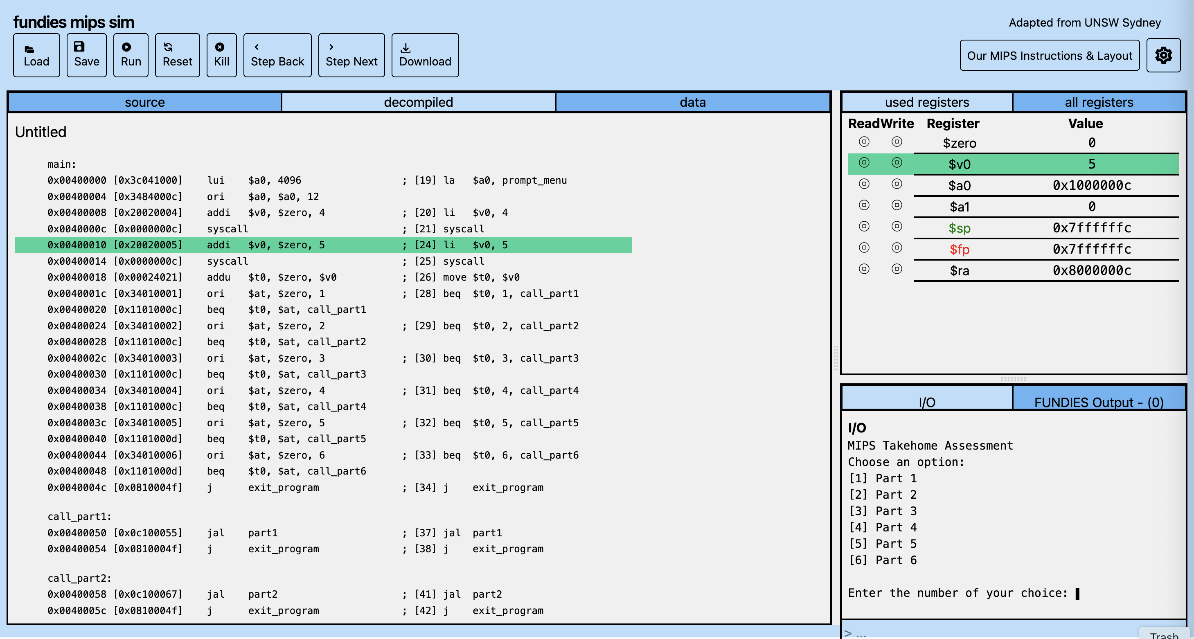Step Next to execute one instruction
1194x639 pixels.
point(351,55)
